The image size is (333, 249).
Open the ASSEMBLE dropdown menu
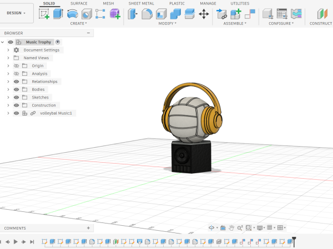[x=235, y=23]
